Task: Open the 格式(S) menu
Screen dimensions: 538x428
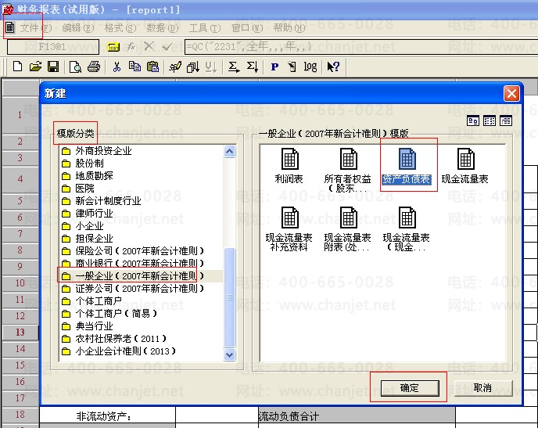Action: point(120,28)
